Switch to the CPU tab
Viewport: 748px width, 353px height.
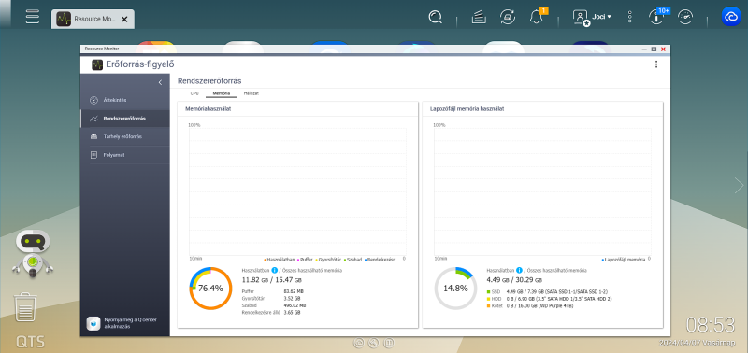[x=194, y=93]
